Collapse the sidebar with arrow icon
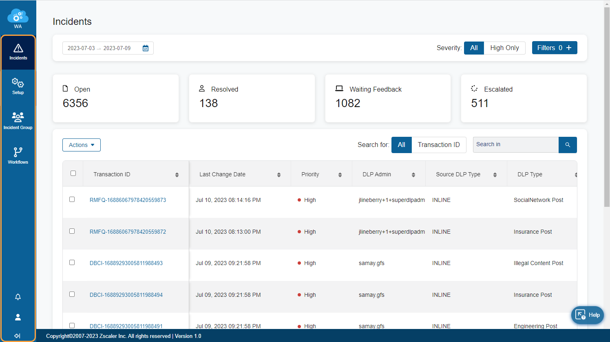Screen dimensions: 610x342 (18, 336)
